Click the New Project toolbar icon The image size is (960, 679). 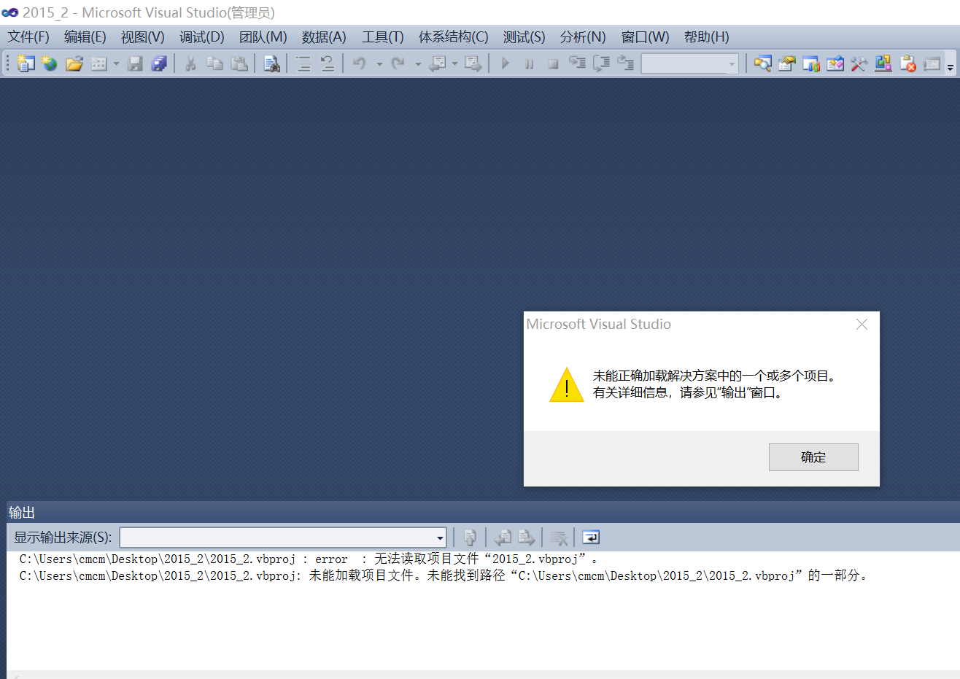tap(26, 63)
